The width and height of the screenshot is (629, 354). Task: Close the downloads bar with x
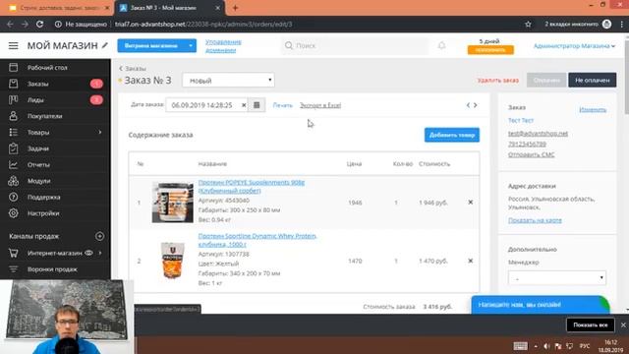[623, 325]
